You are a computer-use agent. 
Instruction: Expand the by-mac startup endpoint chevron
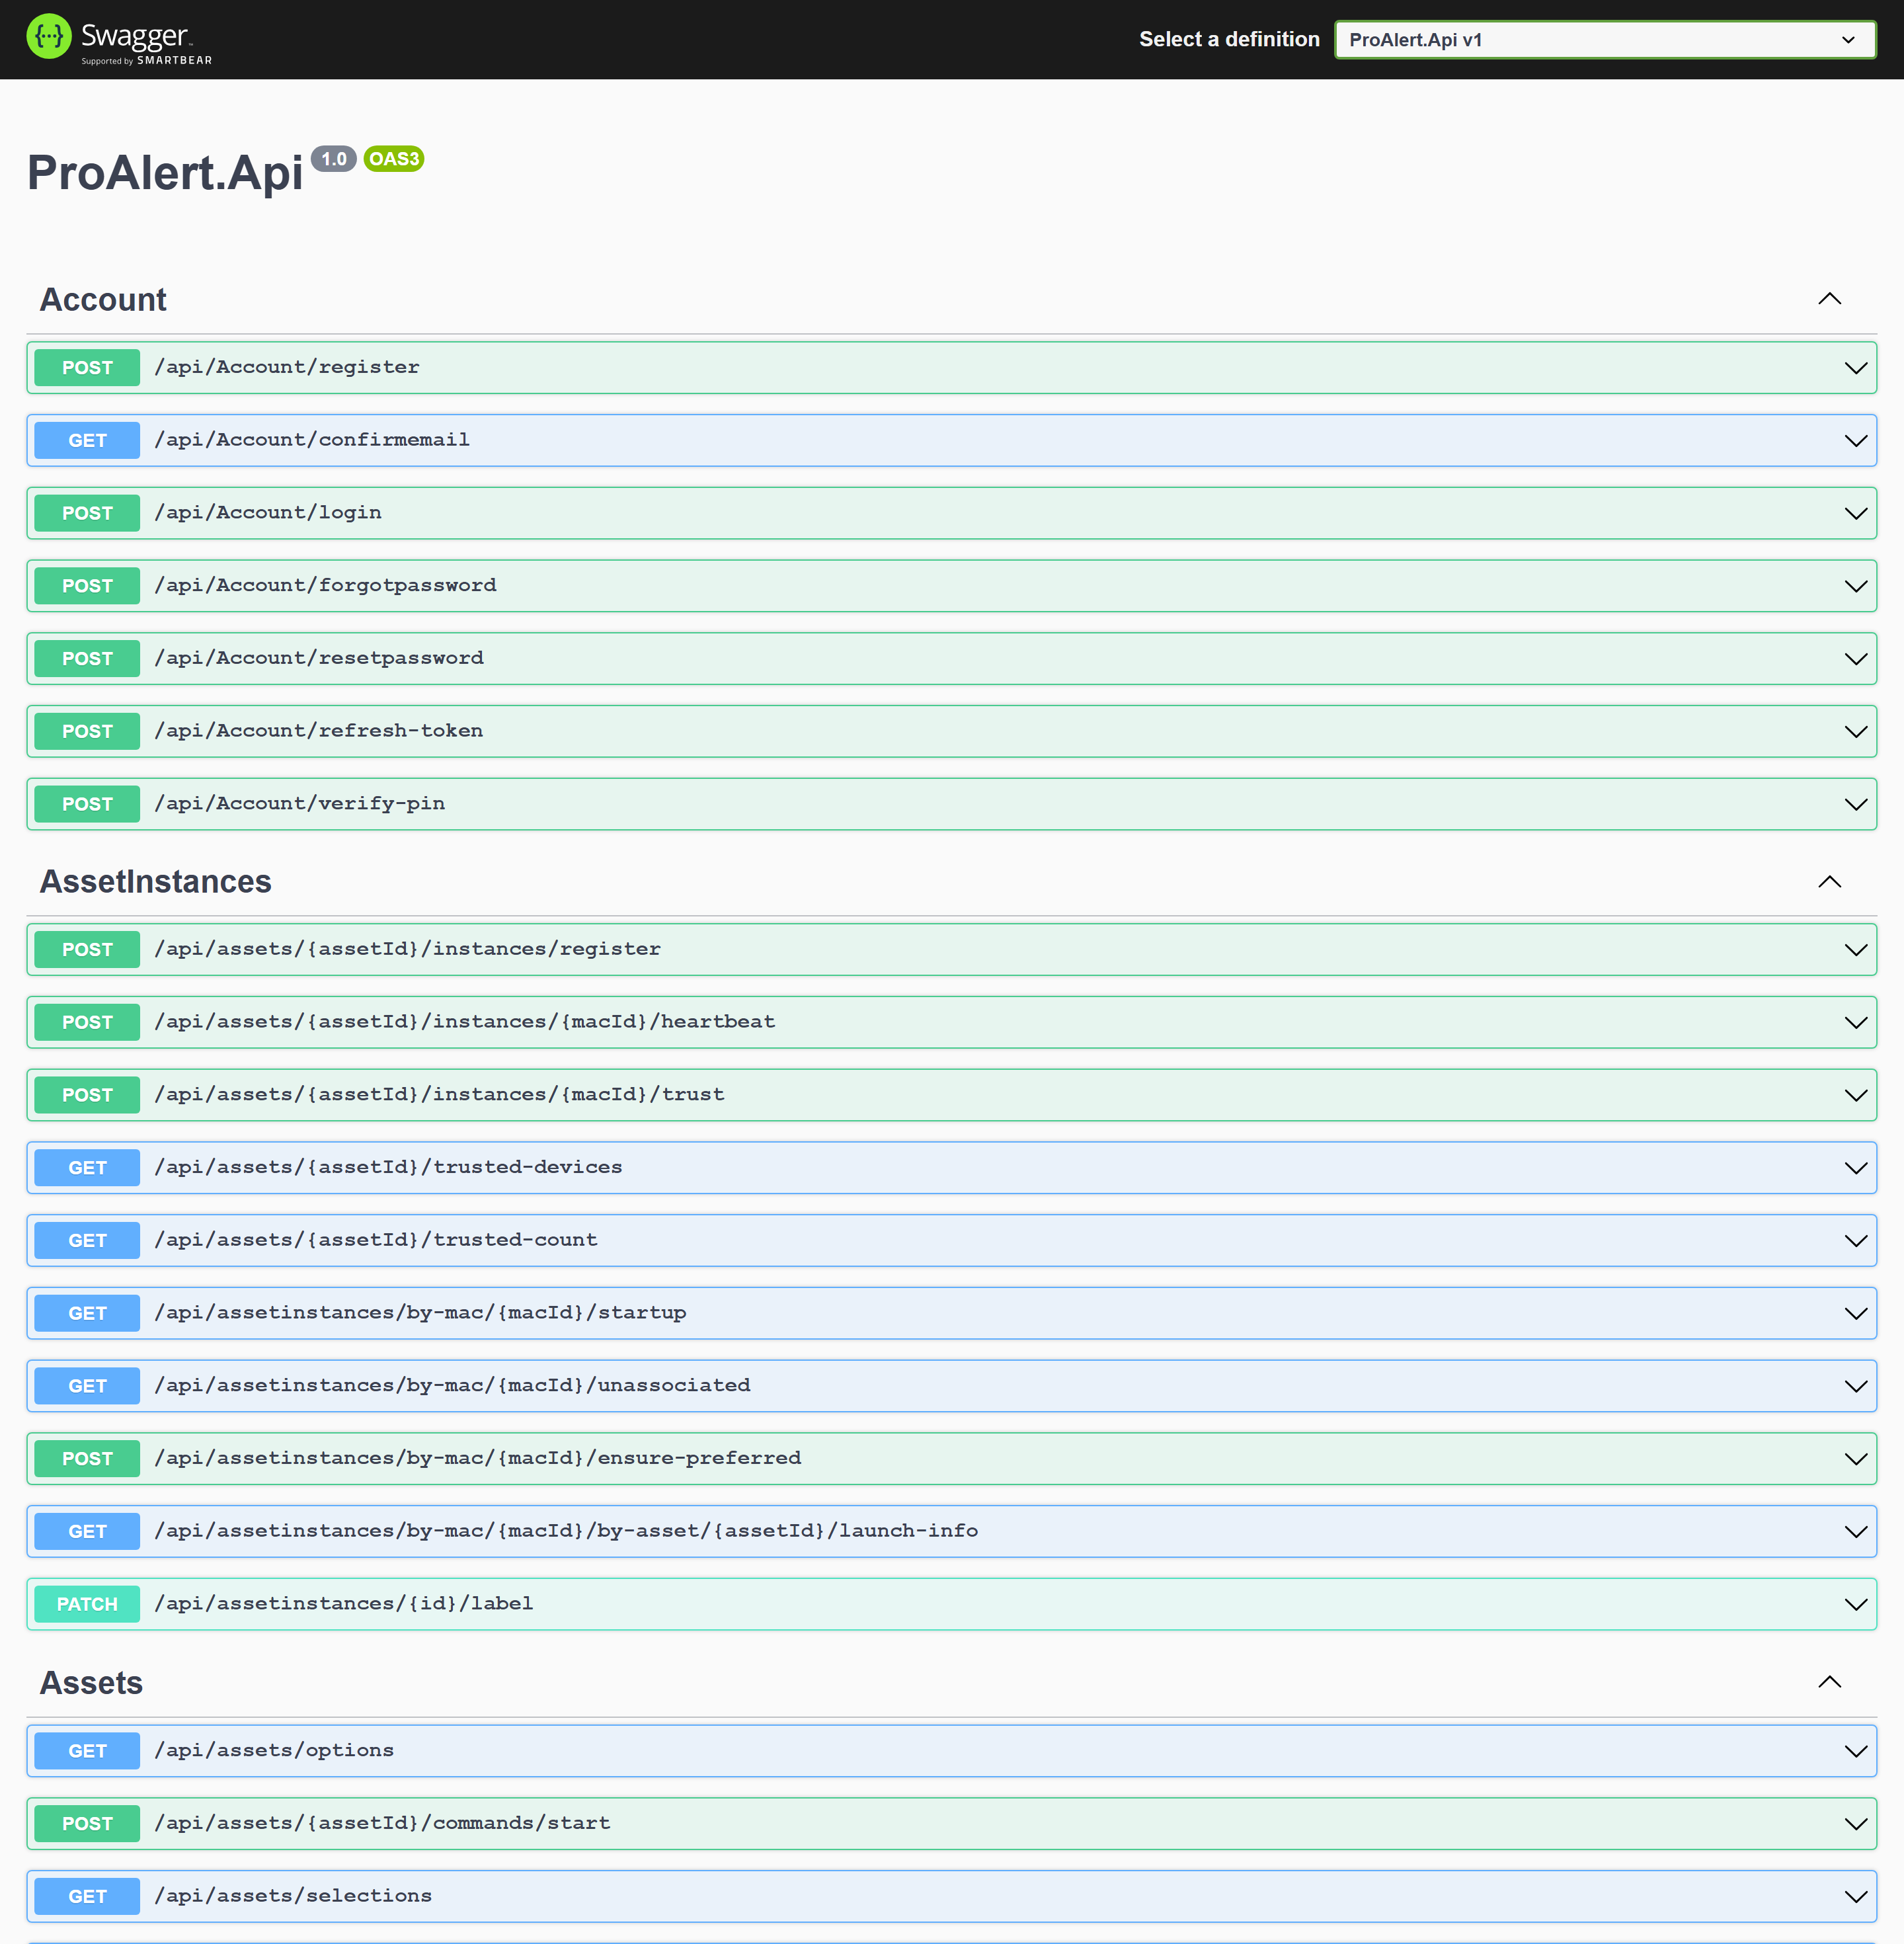click(x=1856, y=1314)
